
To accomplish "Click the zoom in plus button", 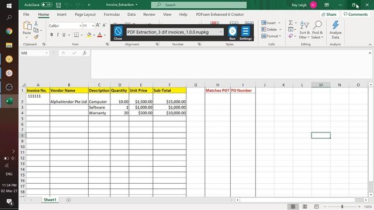I will 359,206.
